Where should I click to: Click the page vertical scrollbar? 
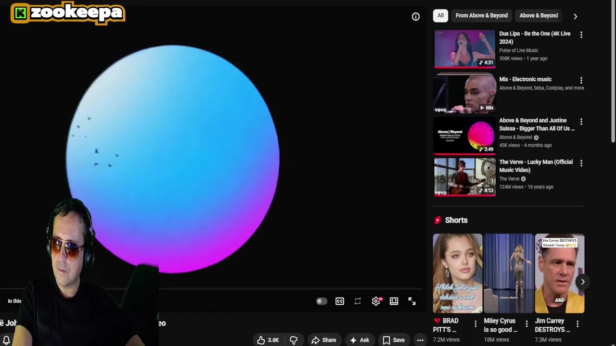point(613,71)
